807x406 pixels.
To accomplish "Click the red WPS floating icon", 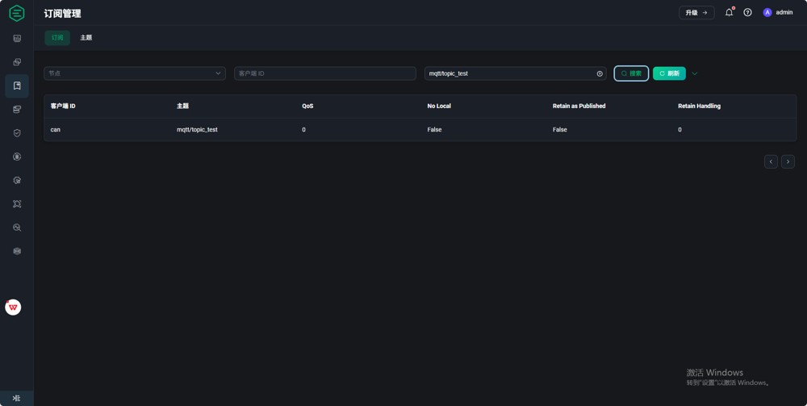I will coord(13,308).
